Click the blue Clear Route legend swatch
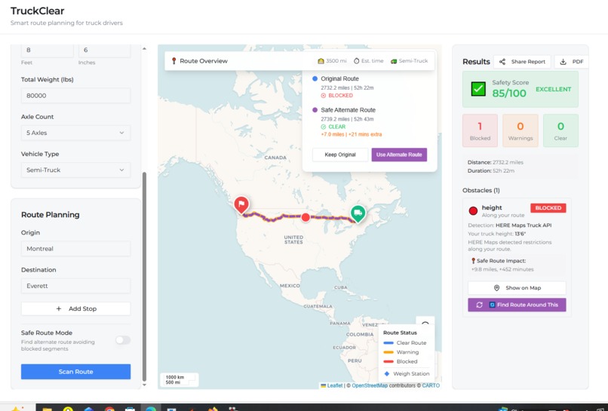 coord(388,343)
